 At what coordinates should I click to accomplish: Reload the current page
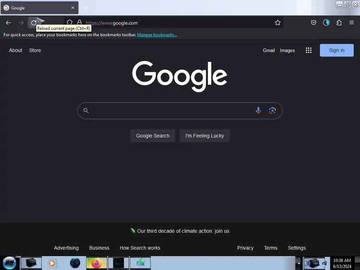pyautogui.click(x=34, y=23)
